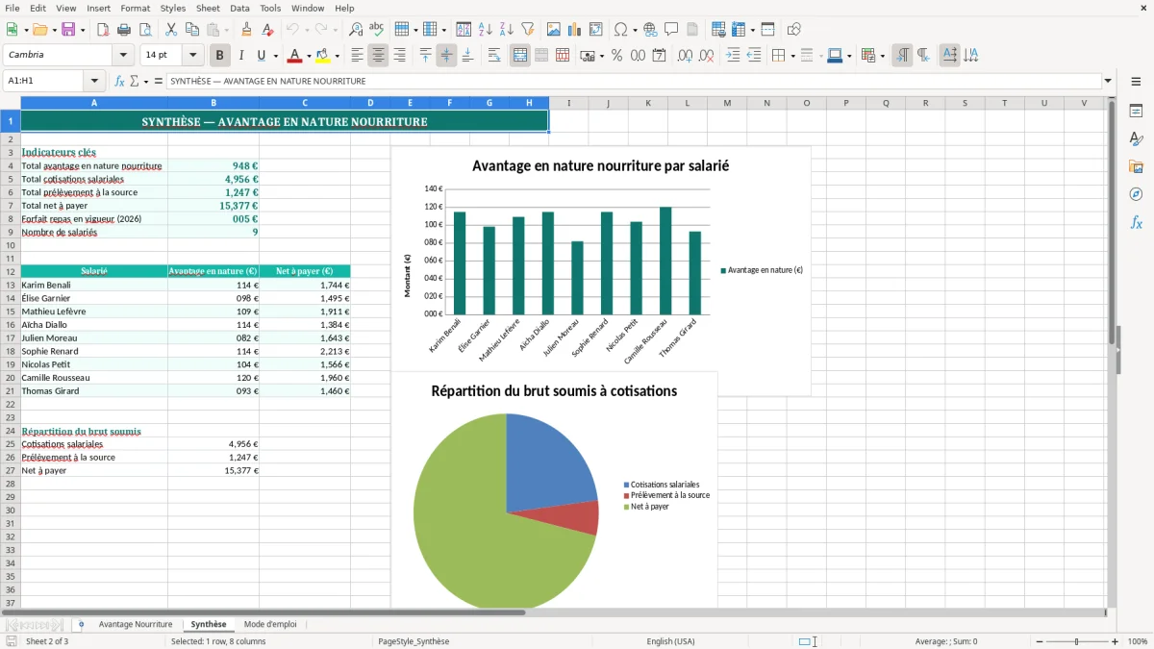Open the Cambria font name dropdown
1154x649 pixels.
tap(123, 56)
